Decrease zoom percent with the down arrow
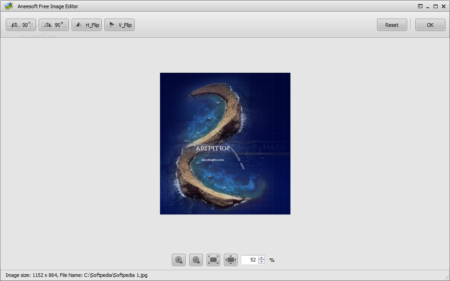Viewport: 450px width, 281px height. pyautogui.click(x=261, y=262)
